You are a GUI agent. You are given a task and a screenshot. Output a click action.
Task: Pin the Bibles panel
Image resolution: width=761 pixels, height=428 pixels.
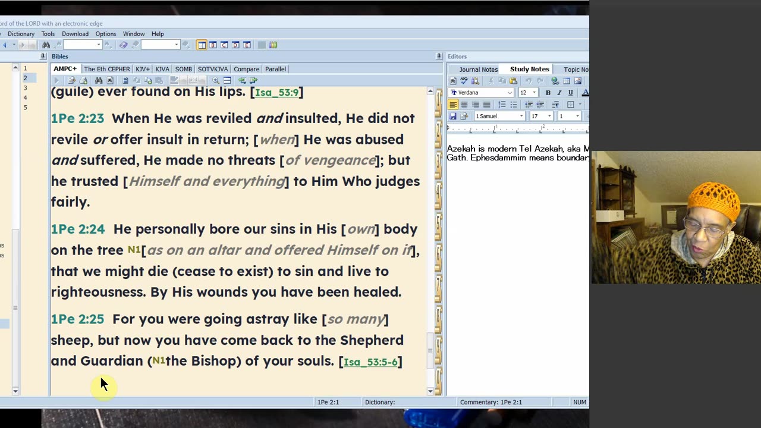[x=439, y=56]
